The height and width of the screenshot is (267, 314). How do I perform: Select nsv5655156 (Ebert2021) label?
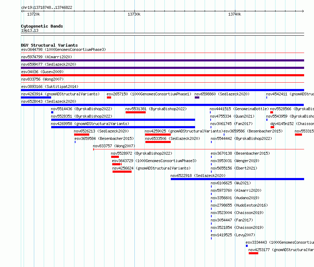point(234,168)
